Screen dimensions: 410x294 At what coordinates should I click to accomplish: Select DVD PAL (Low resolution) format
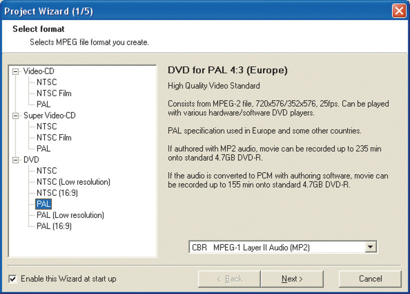(x=70, y=215)
